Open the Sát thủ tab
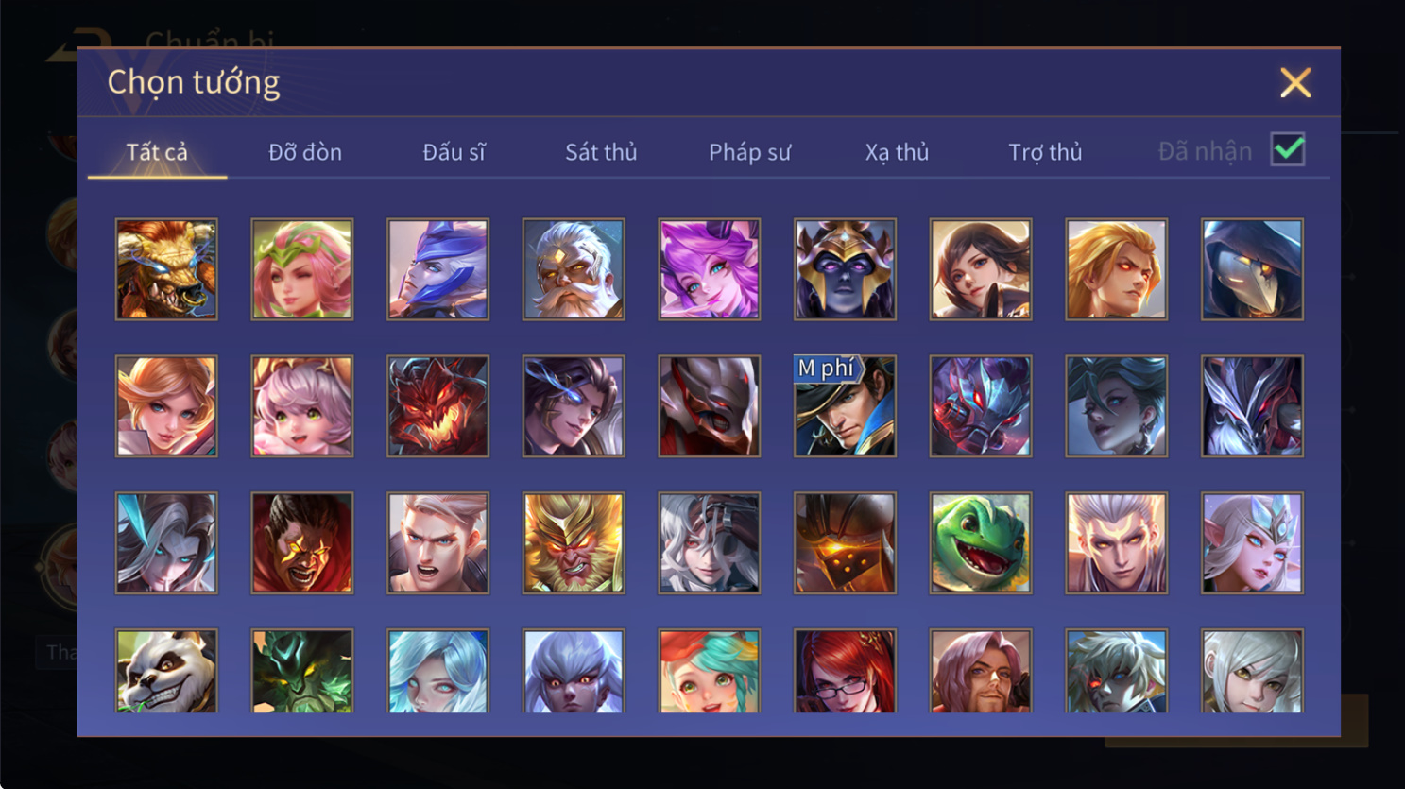 (x=601, y=152)
